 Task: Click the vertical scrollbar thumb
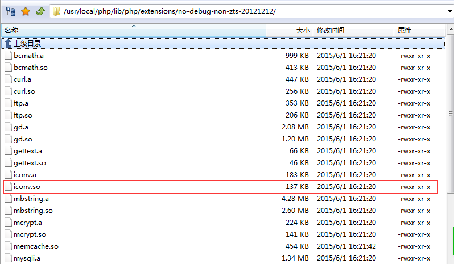(x=451, y=114)
